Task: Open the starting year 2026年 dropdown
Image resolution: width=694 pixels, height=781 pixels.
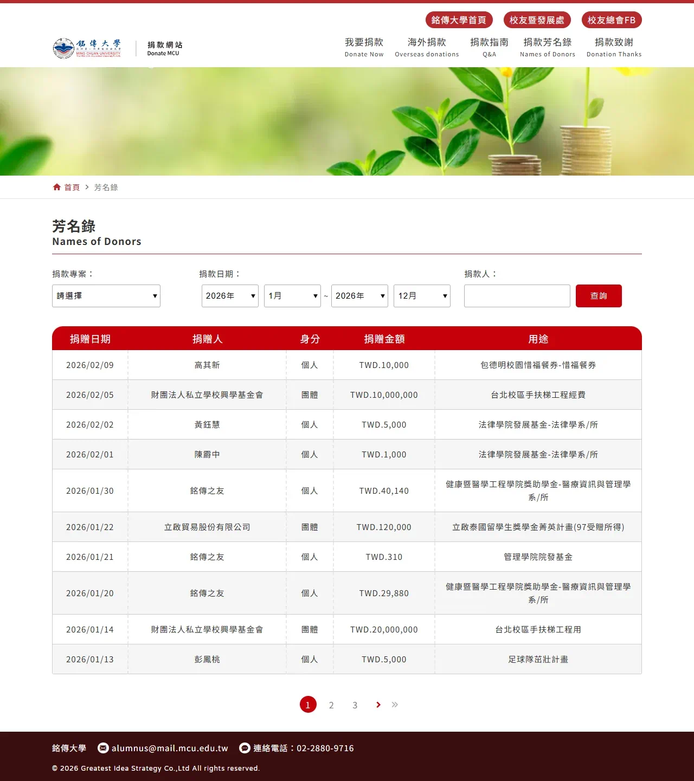Action: pos(229,296)
